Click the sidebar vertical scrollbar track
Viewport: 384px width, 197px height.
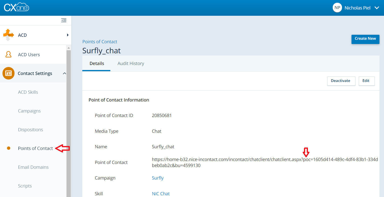tap(69, 123)
